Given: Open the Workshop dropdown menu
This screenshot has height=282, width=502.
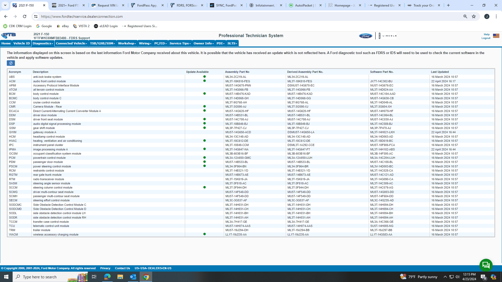Looking at the screenshot, I should coord(127,43).
